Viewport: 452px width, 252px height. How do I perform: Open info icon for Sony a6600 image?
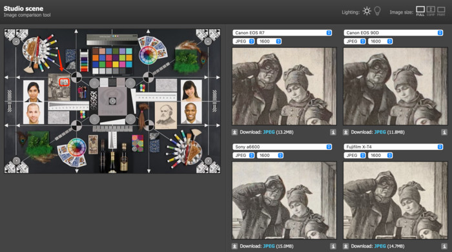[333, 246]
